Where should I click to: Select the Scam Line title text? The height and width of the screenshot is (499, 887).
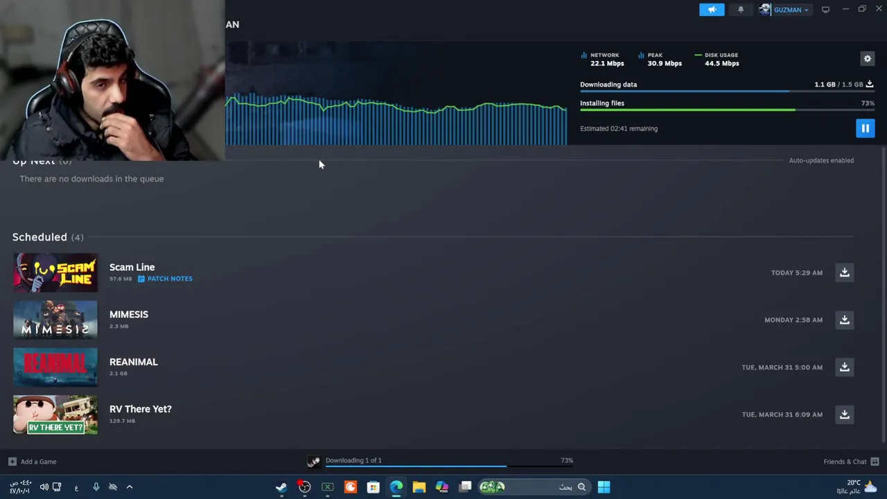pyautogui.click(x=132, y=267)
